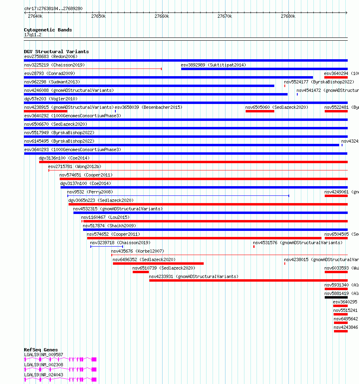This screenshot has width=359, height=384.
Task: Click the short blue line of nsv3239718
Action: pyautogui.click(x=106, y=246)
